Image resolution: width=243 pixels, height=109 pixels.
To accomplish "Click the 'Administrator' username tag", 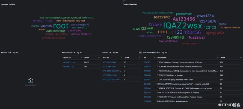I will click(x=55, y=31).
